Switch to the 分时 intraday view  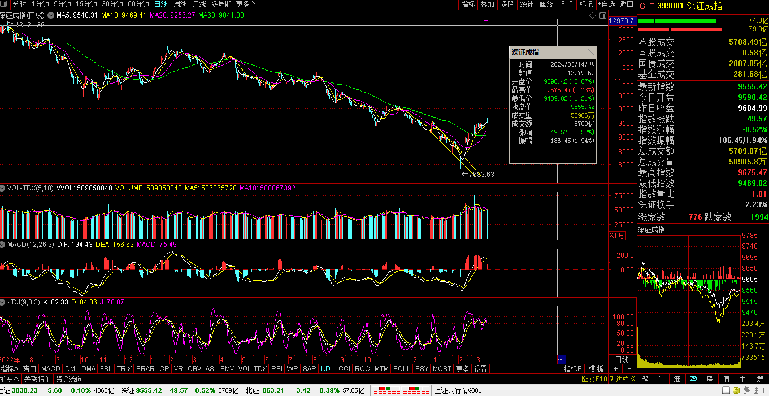(20, 4)
